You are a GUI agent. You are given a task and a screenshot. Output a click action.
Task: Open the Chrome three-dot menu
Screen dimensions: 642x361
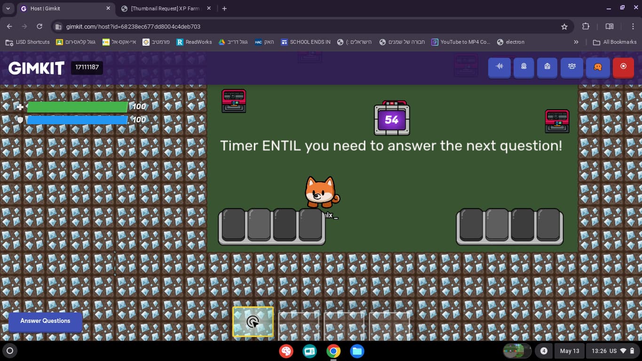pyautogui.click(x=634, y=26)
